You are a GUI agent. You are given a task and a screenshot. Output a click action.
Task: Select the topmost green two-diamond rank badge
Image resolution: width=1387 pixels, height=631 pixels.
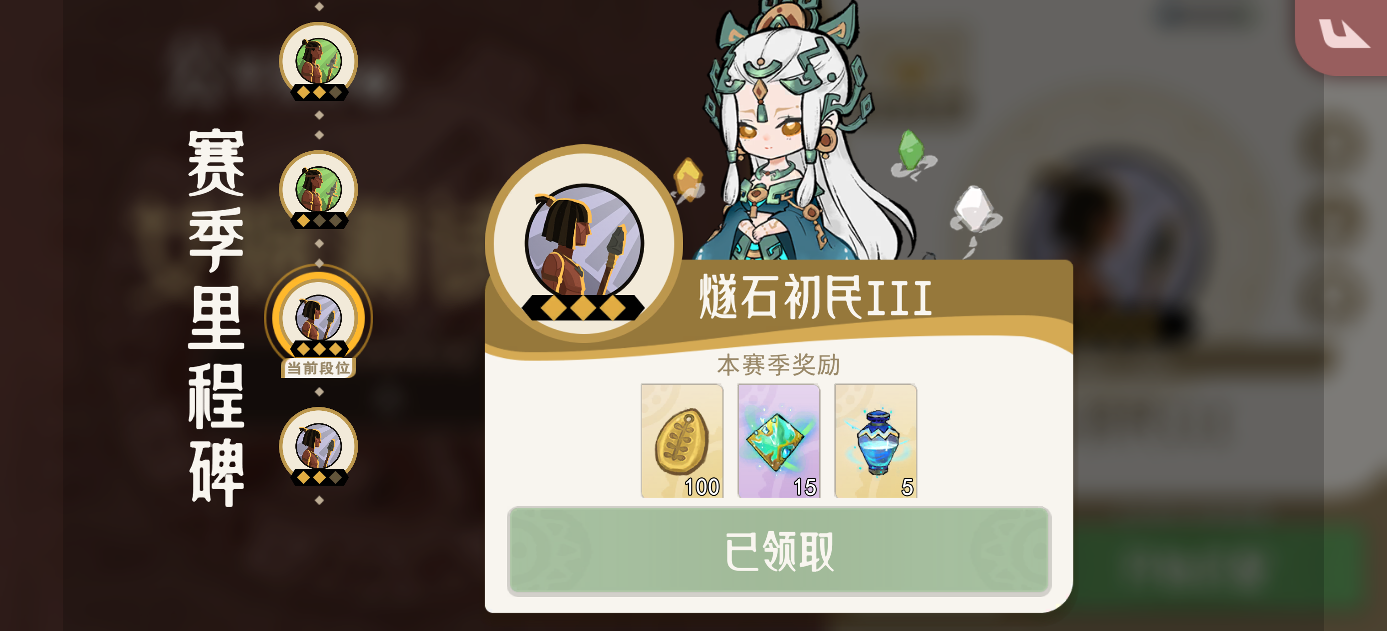coord(319,61)
